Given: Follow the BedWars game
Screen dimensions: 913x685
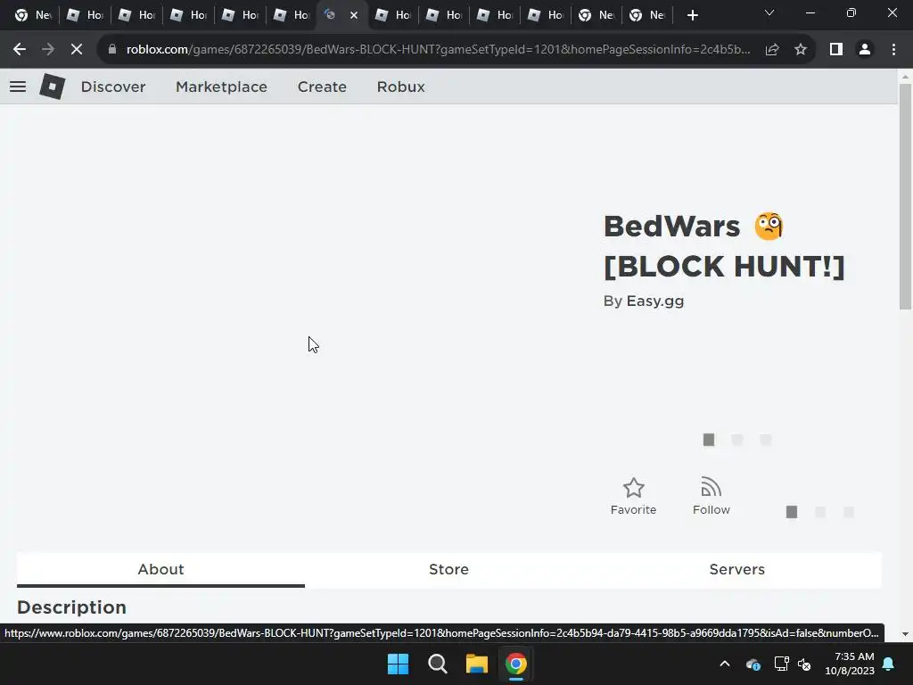Looking at the screenshot, I should click(711, 496).
